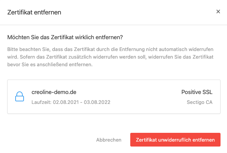Close the Zertifikat entfernen dialog with X
Image resolution: width=227 pixels, height=153 pixels.
pos(218,11)
